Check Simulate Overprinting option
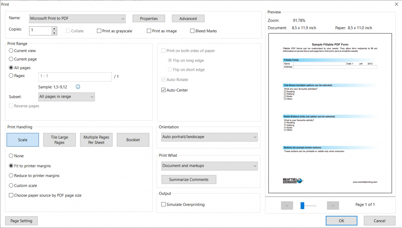Viewport: 402px width, 228px height. [164, 204]
